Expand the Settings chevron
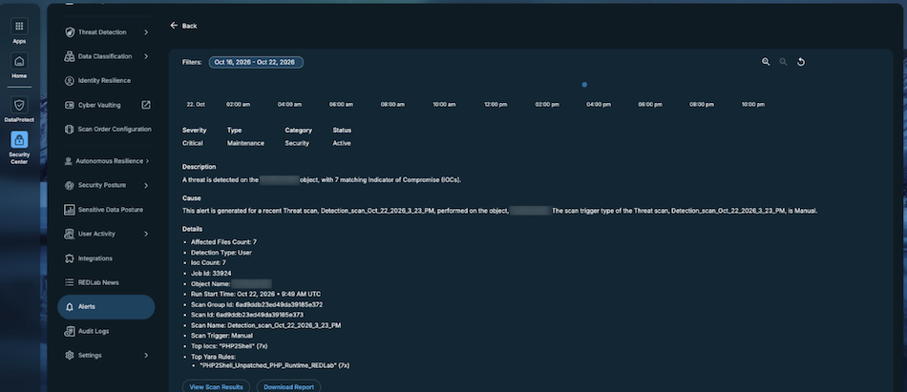907x392 pixels. click(x=146, y=356)
